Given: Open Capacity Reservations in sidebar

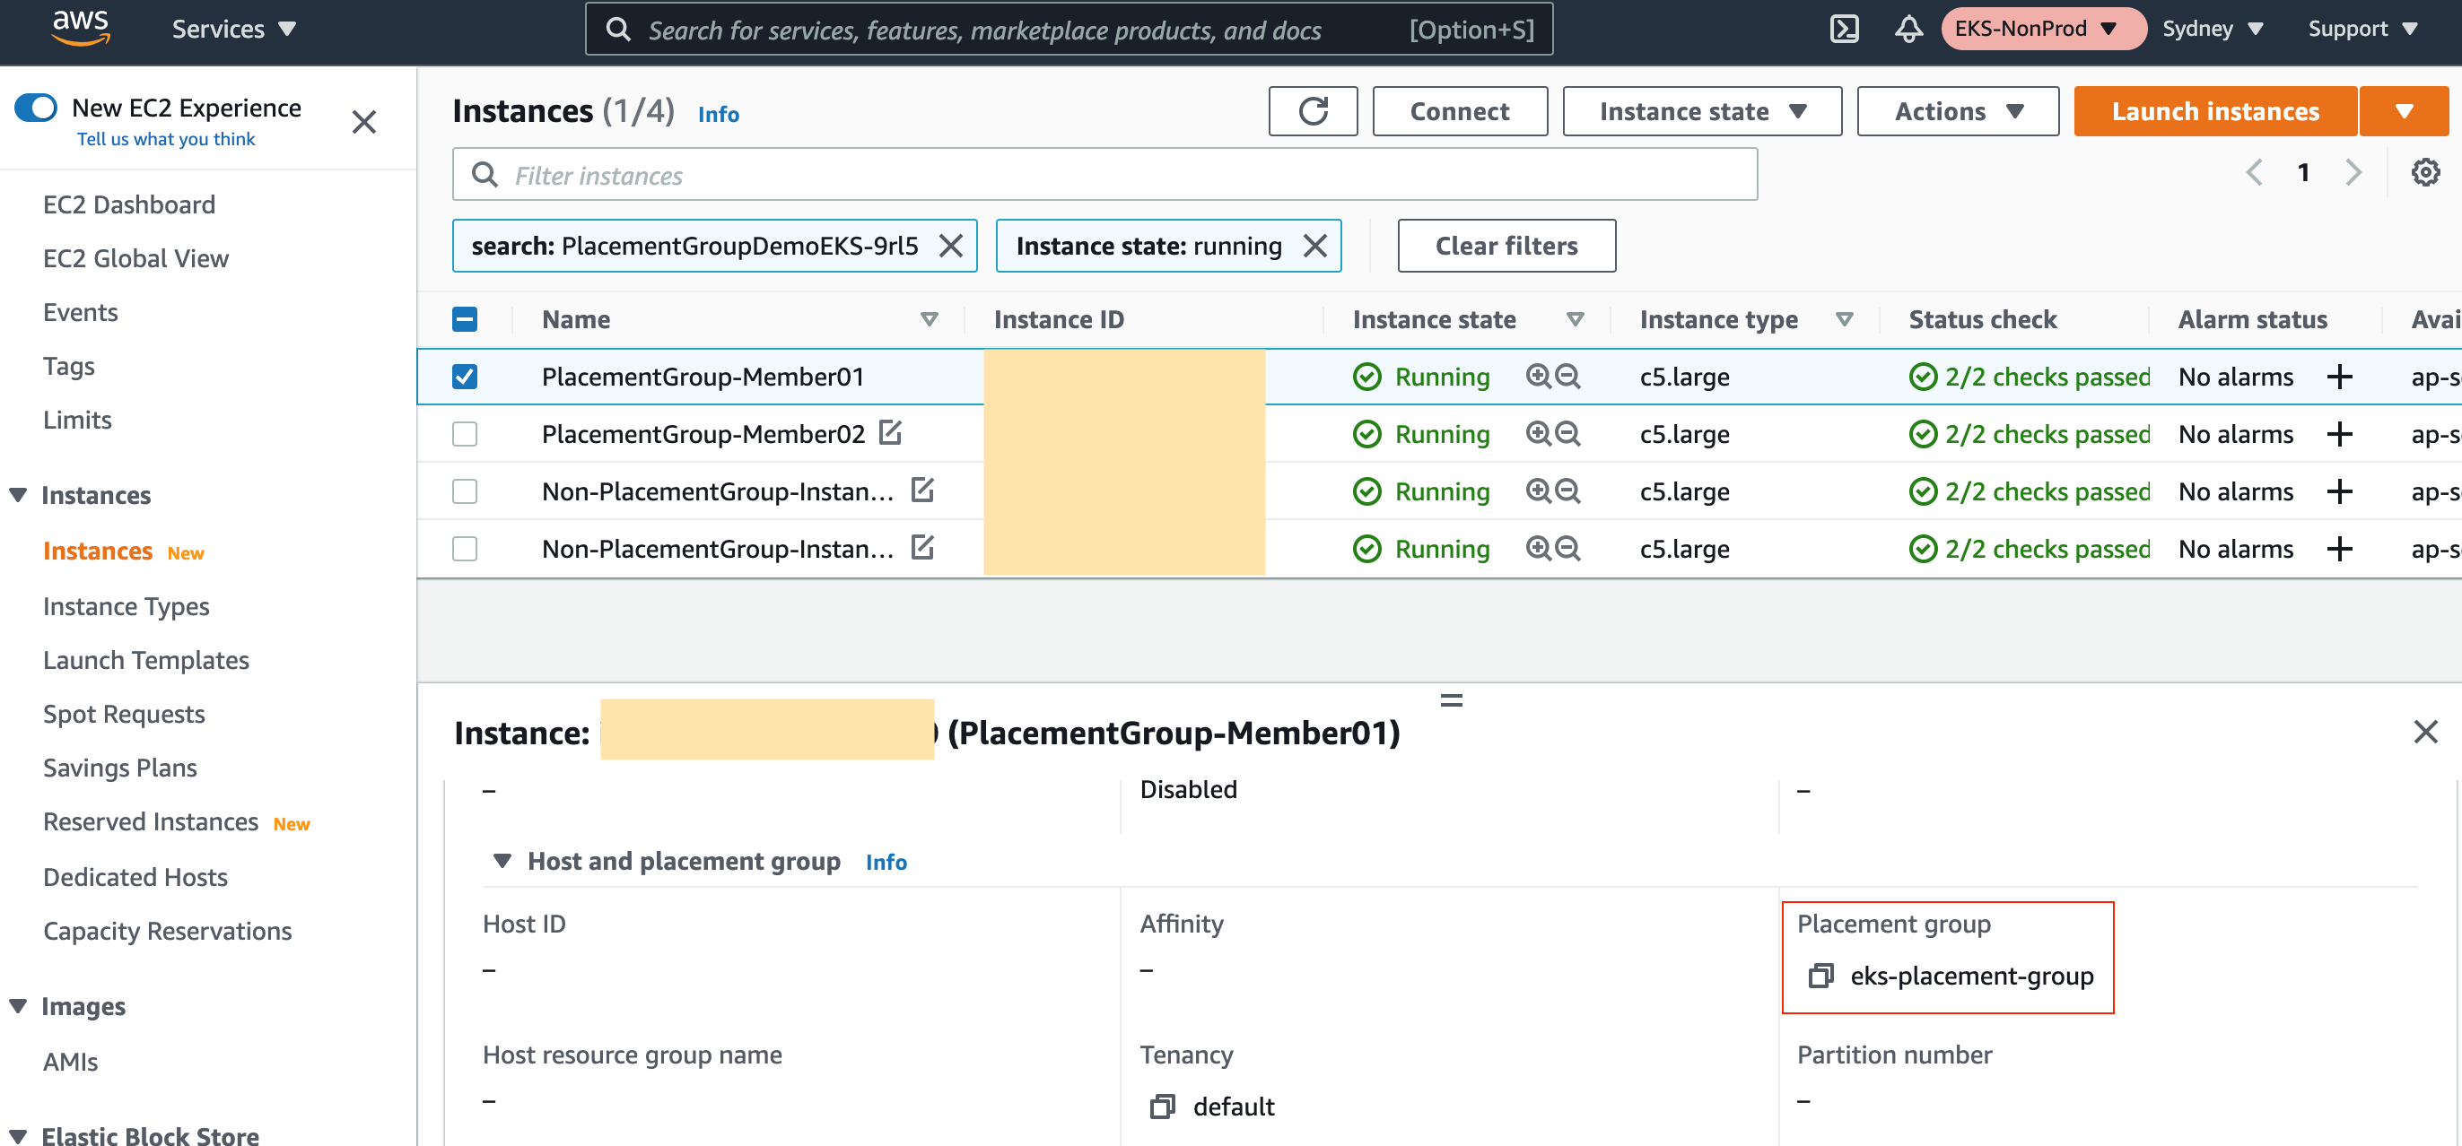Looking at the screenshot, I should pos(167,931).
